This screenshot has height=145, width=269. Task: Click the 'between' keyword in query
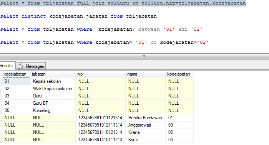(149, 29)
